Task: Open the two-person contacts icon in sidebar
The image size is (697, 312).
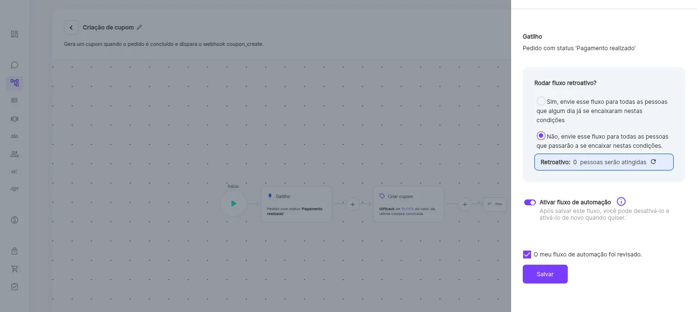Action: point(15,154)
